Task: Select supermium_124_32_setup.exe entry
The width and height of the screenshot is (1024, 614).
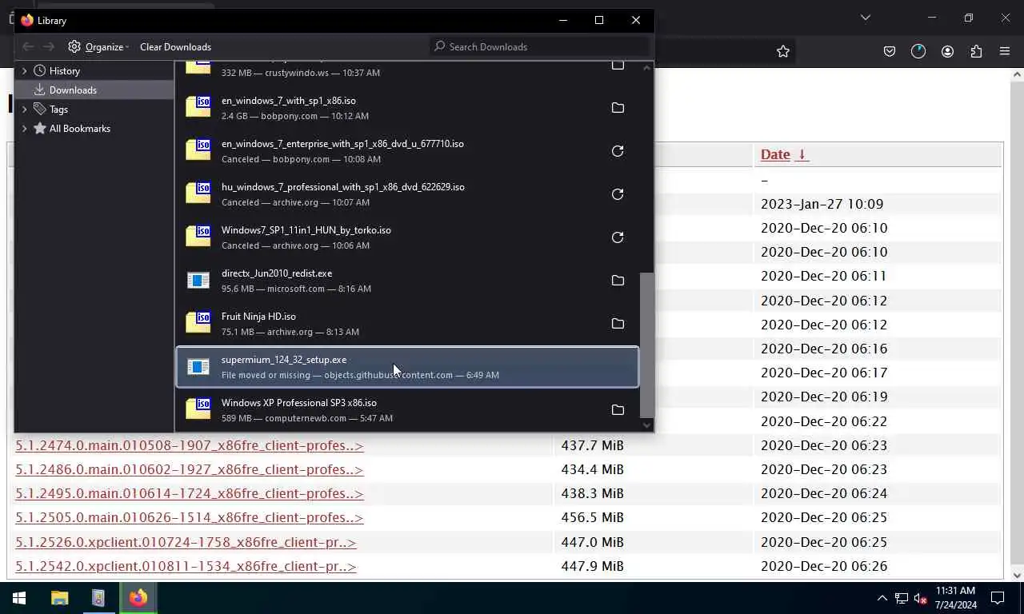Action: pyautogui.click(x=407, y=367)
